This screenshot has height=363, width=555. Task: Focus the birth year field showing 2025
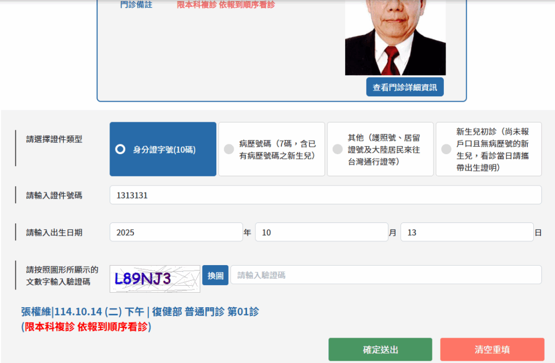[176, 232]
